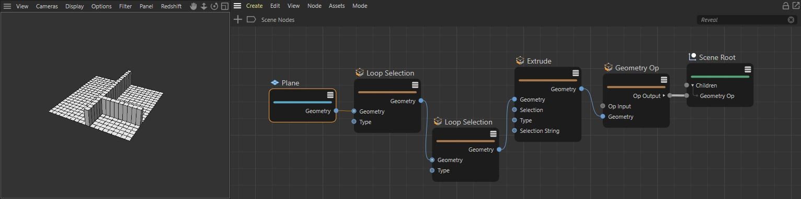Image resolution: width=801 pixels, height=199 pixels.
Task: Open the Assets menu
Action: [x=337, y=6]
